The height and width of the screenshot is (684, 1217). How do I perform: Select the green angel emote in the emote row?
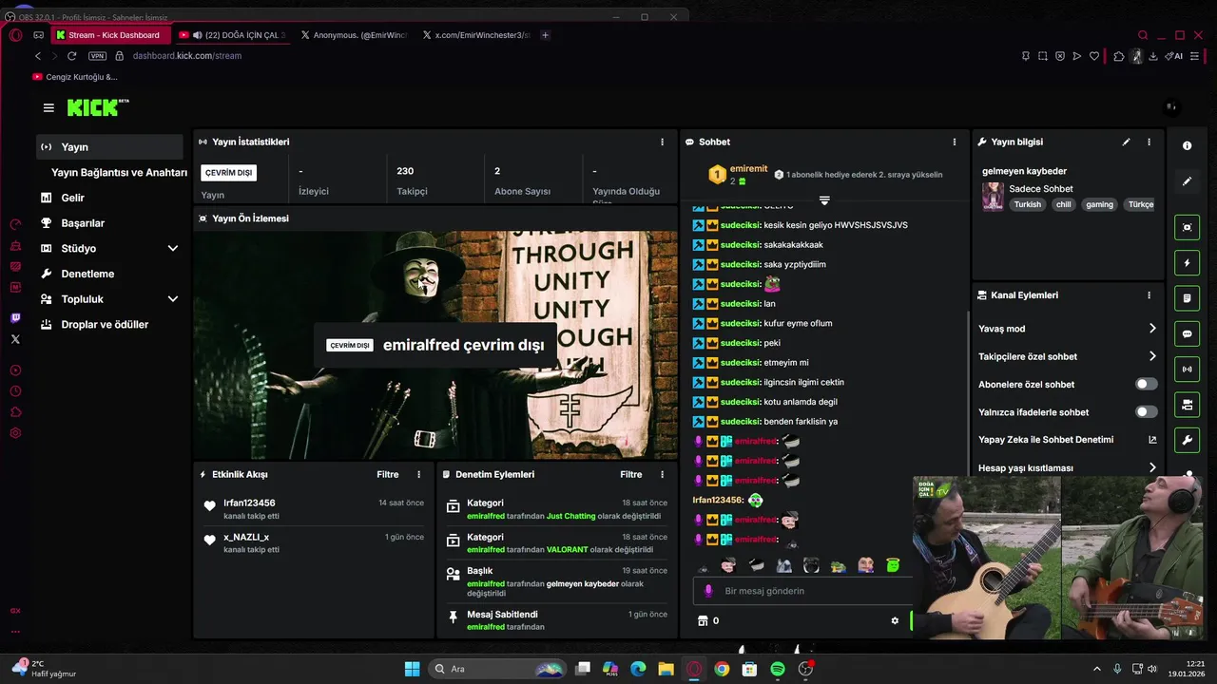tap(893, 565)
